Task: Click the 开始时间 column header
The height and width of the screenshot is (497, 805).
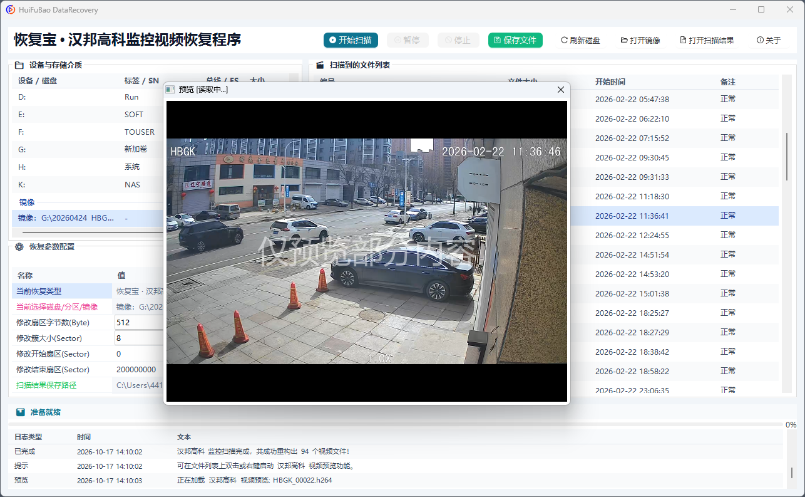Action: [610, 81]
